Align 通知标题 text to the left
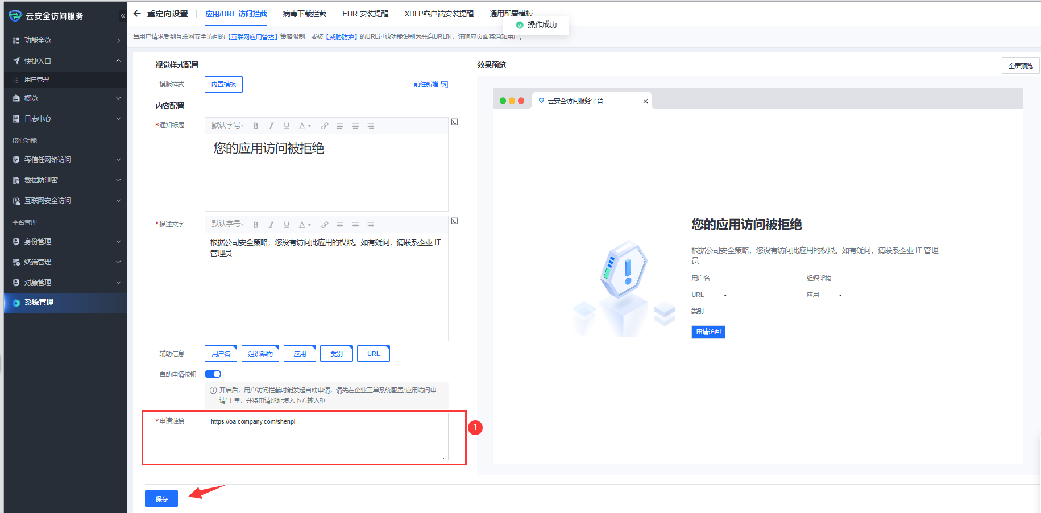Viewport: 1041px width, 513px height. pos(340,126)
